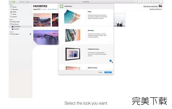Open People in the sidebar
Screen dimensions: 172x109
14,12
